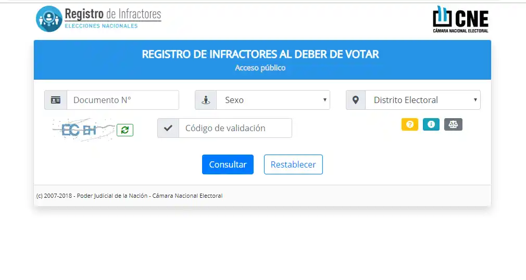Refresh the captcha image

tap(125, 130)
